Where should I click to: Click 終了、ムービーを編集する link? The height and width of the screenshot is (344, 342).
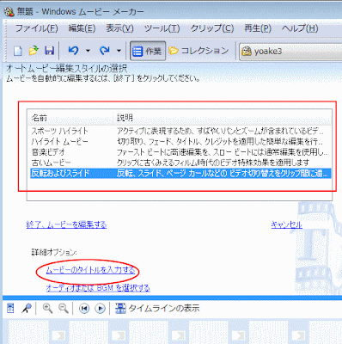pos(66,224)
